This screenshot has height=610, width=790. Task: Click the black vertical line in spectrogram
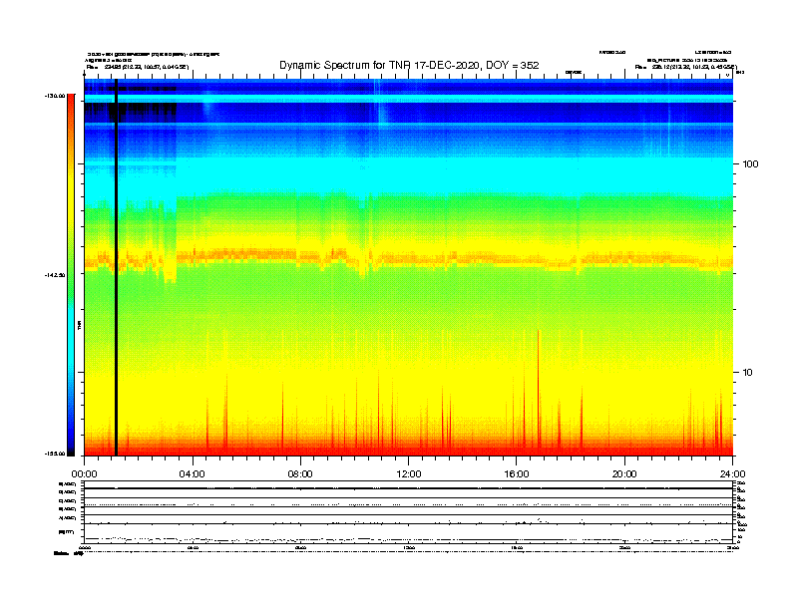pos(116,269)
